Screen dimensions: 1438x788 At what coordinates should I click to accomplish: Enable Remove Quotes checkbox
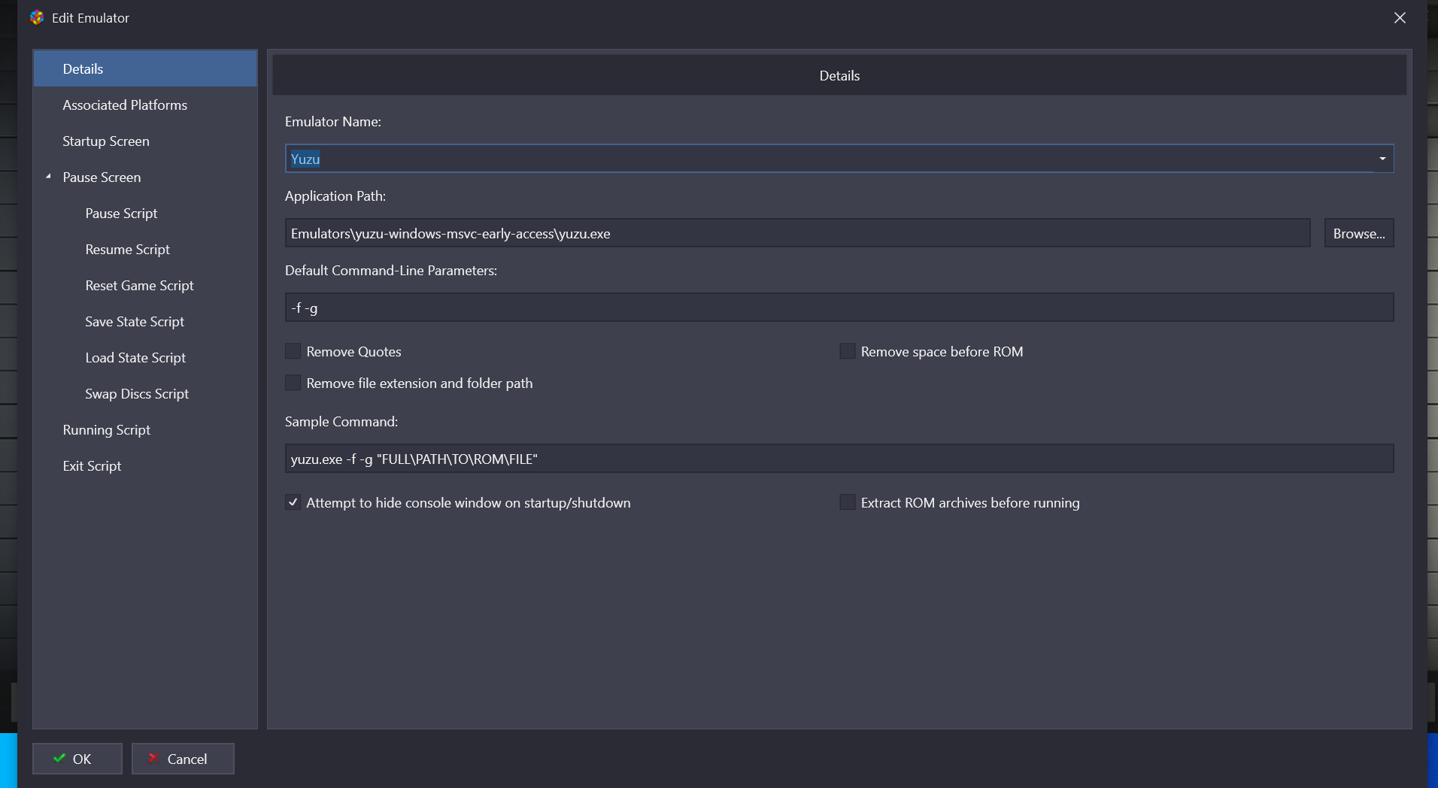[x=293, y=351]
